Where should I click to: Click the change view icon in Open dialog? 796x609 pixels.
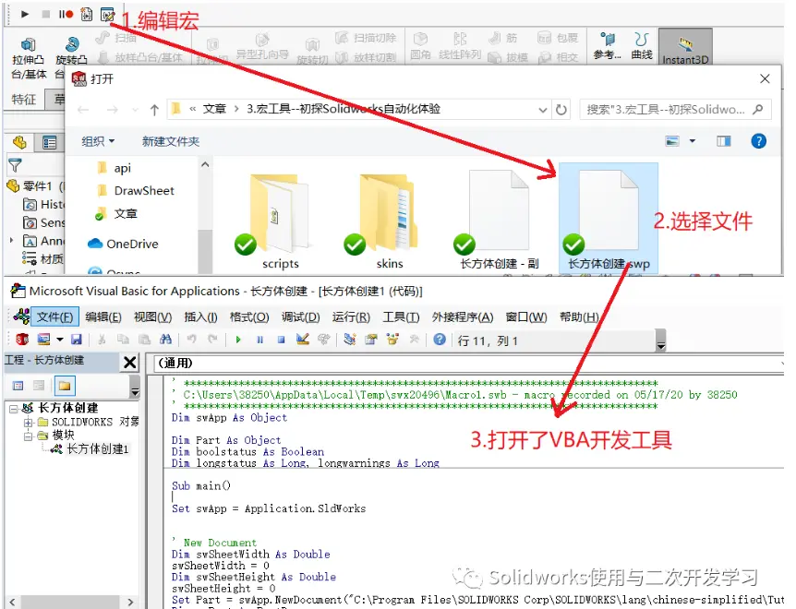click(x=672, y=141)
